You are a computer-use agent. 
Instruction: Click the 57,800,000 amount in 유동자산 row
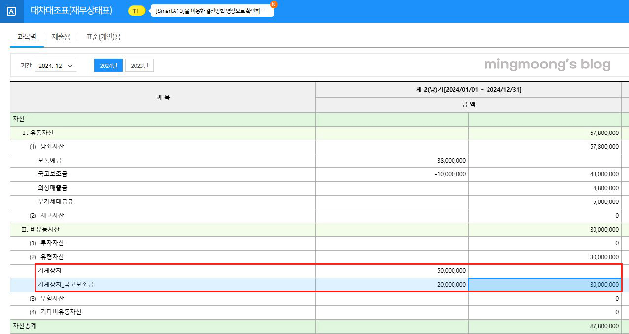545,133
